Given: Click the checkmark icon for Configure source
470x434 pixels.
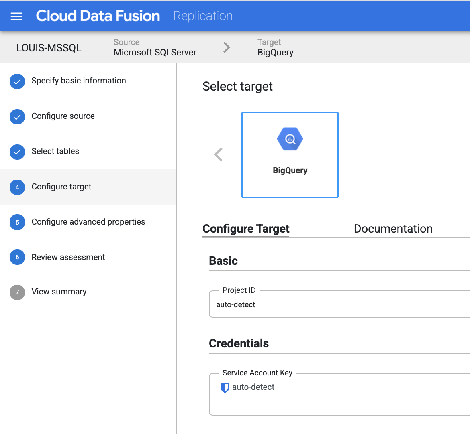Looking at the screenshot, I should pyautogui.click(x=17, y=117).
